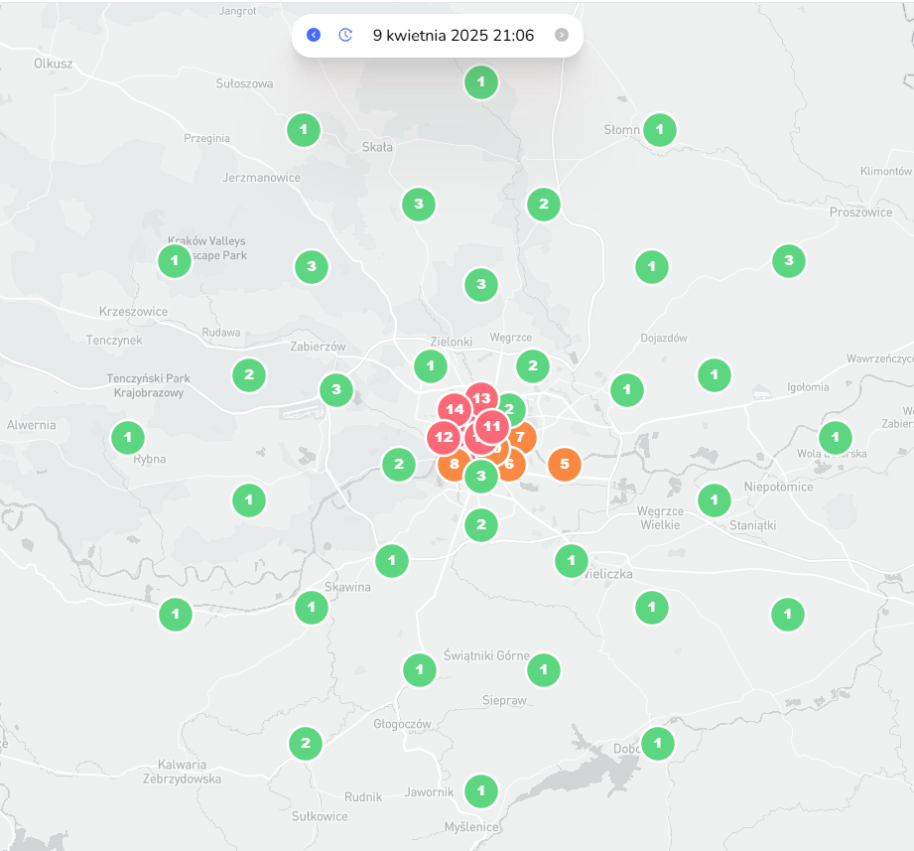Advance using the grey next arrow

click(562, 35)
